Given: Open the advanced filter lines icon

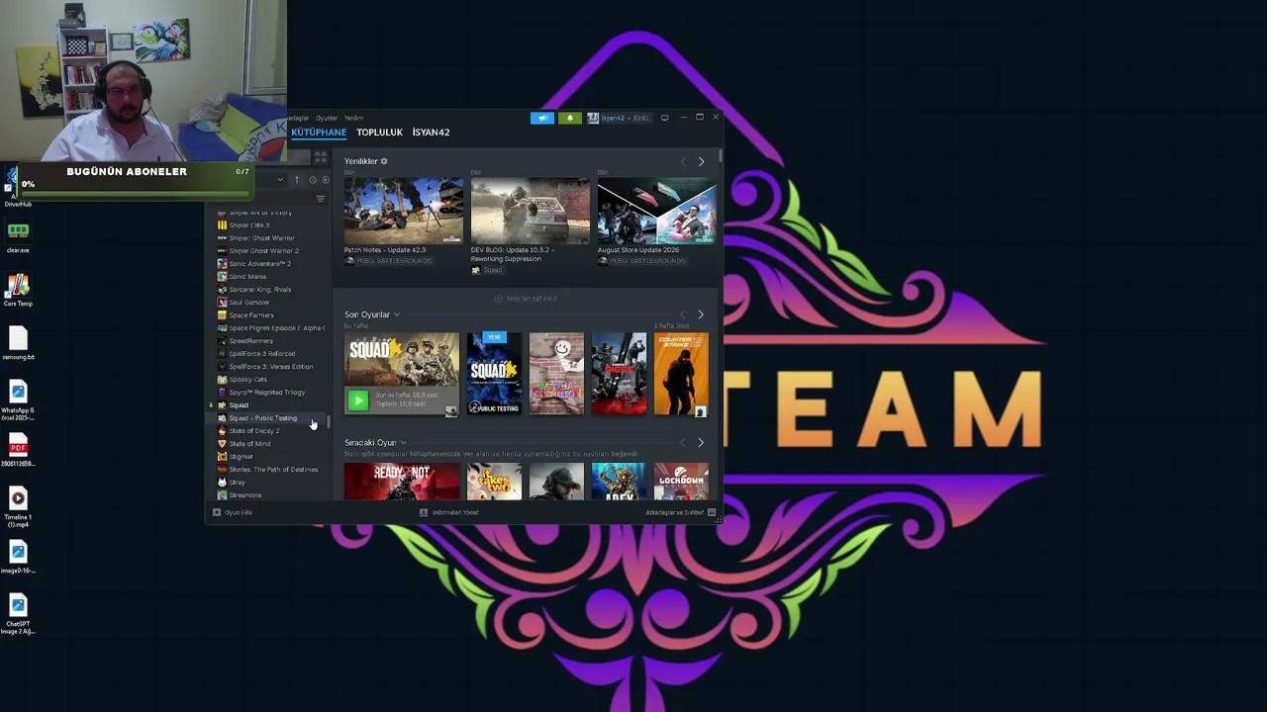Looking at the screenshot, I should pos(320,199).
